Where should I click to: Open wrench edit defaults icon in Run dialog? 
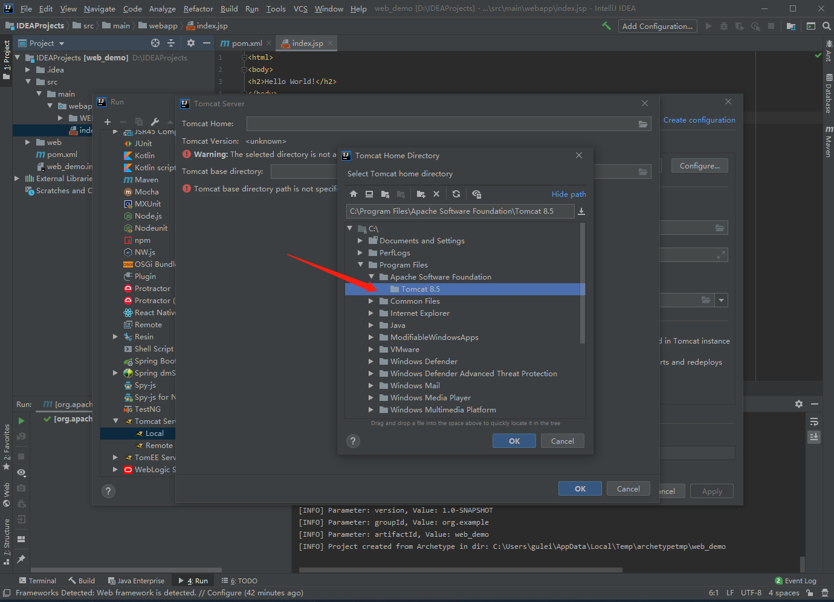point(155,121)
